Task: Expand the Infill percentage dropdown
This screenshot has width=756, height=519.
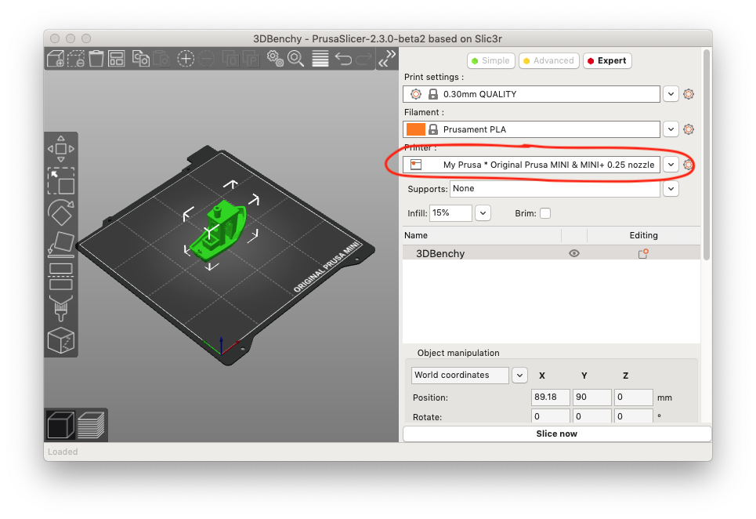Action: point(483,212)
